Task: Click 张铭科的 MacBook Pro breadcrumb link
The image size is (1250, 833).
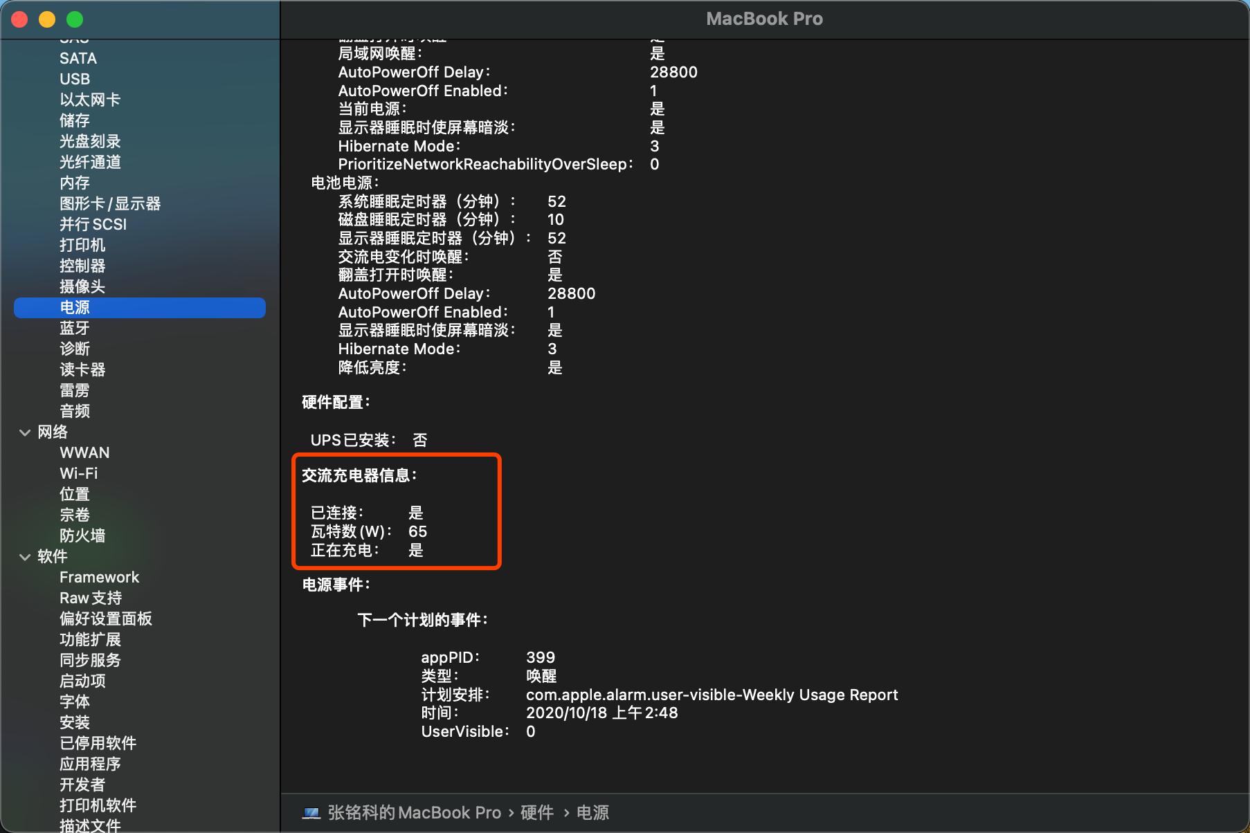Action: (x=416, y=812)
